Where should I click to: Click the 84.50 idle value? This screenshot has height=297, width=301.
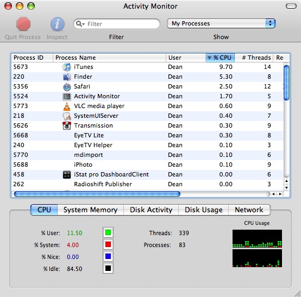point(74,269)
